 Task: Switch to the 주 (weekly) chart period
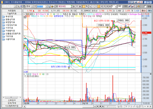point(77,6)
